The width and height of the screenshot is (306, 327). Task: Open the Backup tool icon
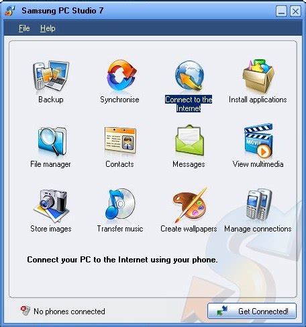[51, 76]
